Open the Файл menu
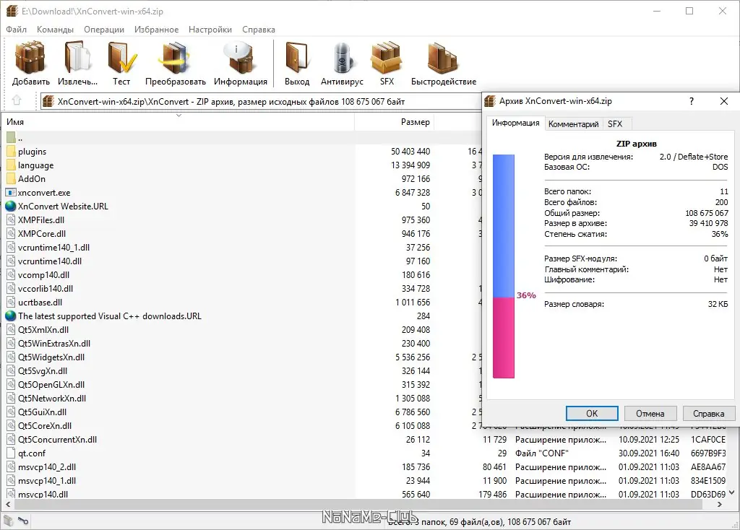The height and width of the screenshot is (530, 740). (x=16, y=29)
